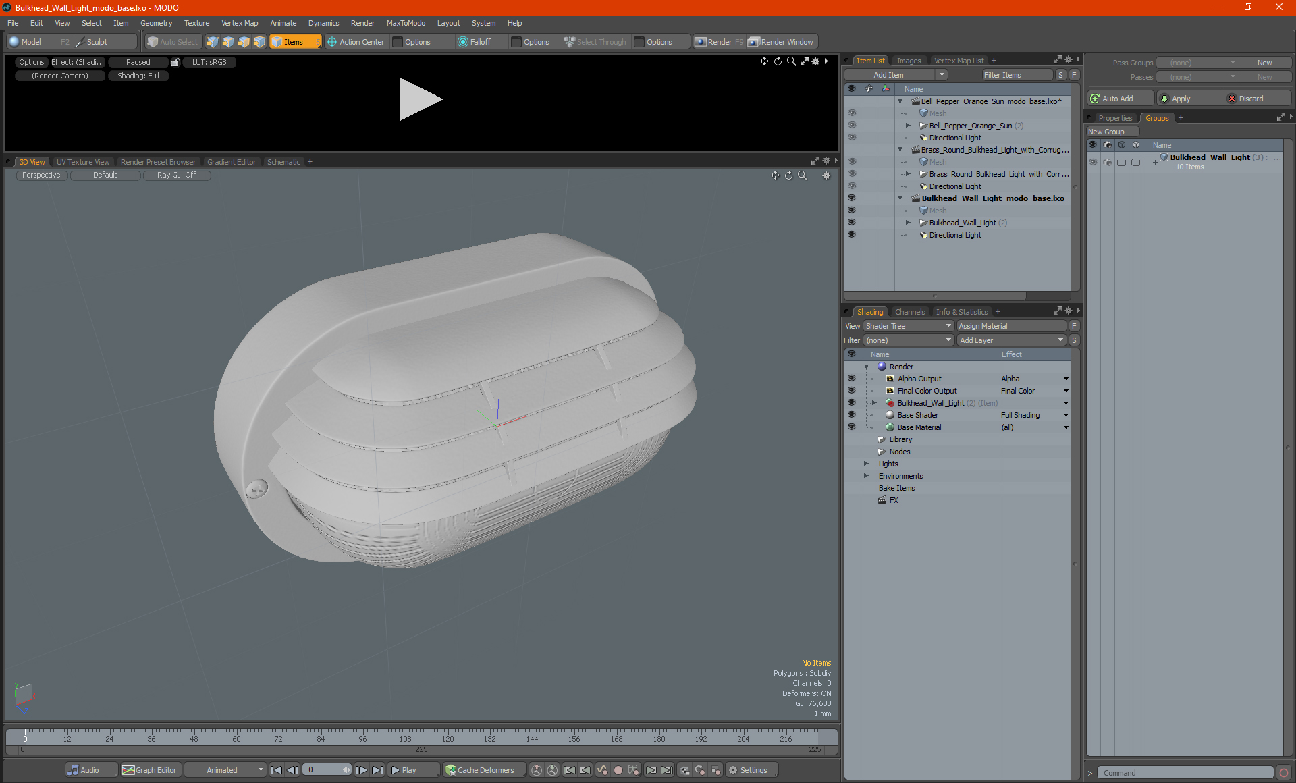Open the MaxToModo menu
This screenshot has height=783, width=1296.
(x=406, y=23)
